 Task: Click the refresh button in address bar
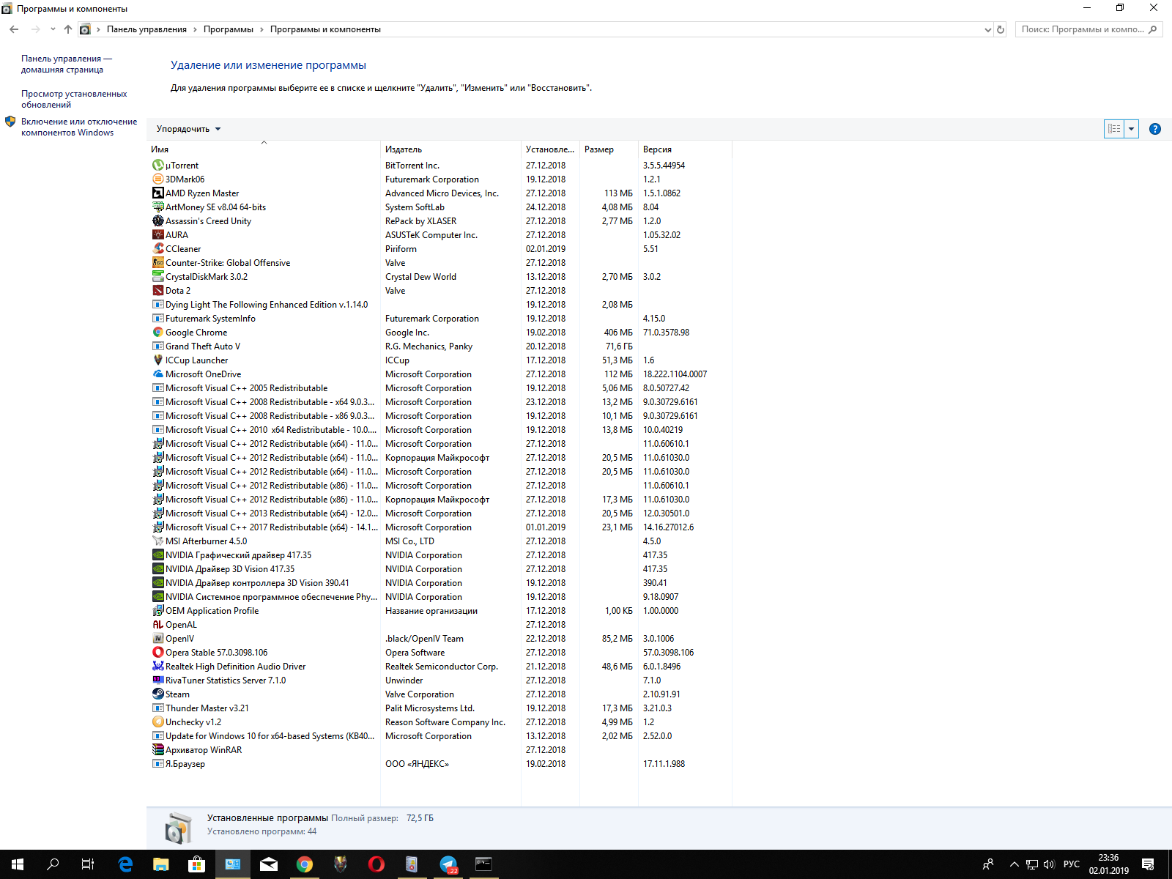point(1001,29)
